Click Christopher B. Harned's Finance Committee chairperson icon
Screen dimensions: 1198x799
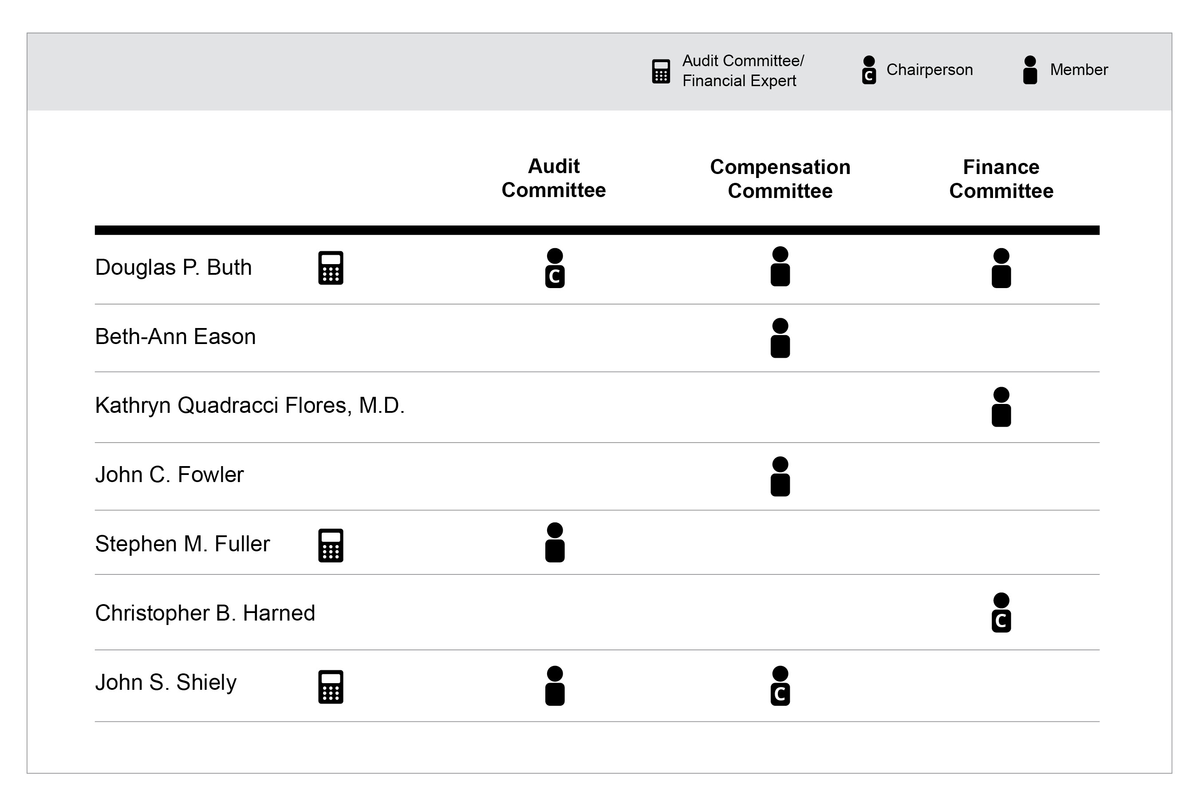coord(1001,613)
